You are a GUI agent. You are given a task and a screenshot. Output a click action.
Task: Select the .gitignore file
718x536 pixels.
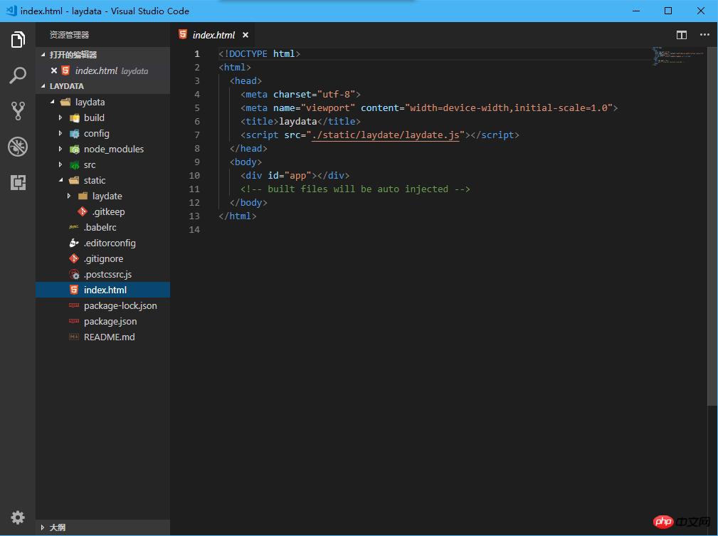point(105,258)
